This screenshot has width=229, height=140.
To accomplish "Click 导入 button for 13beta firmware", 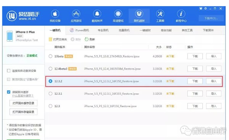I will pyautogui.click(x=214, y=56).
